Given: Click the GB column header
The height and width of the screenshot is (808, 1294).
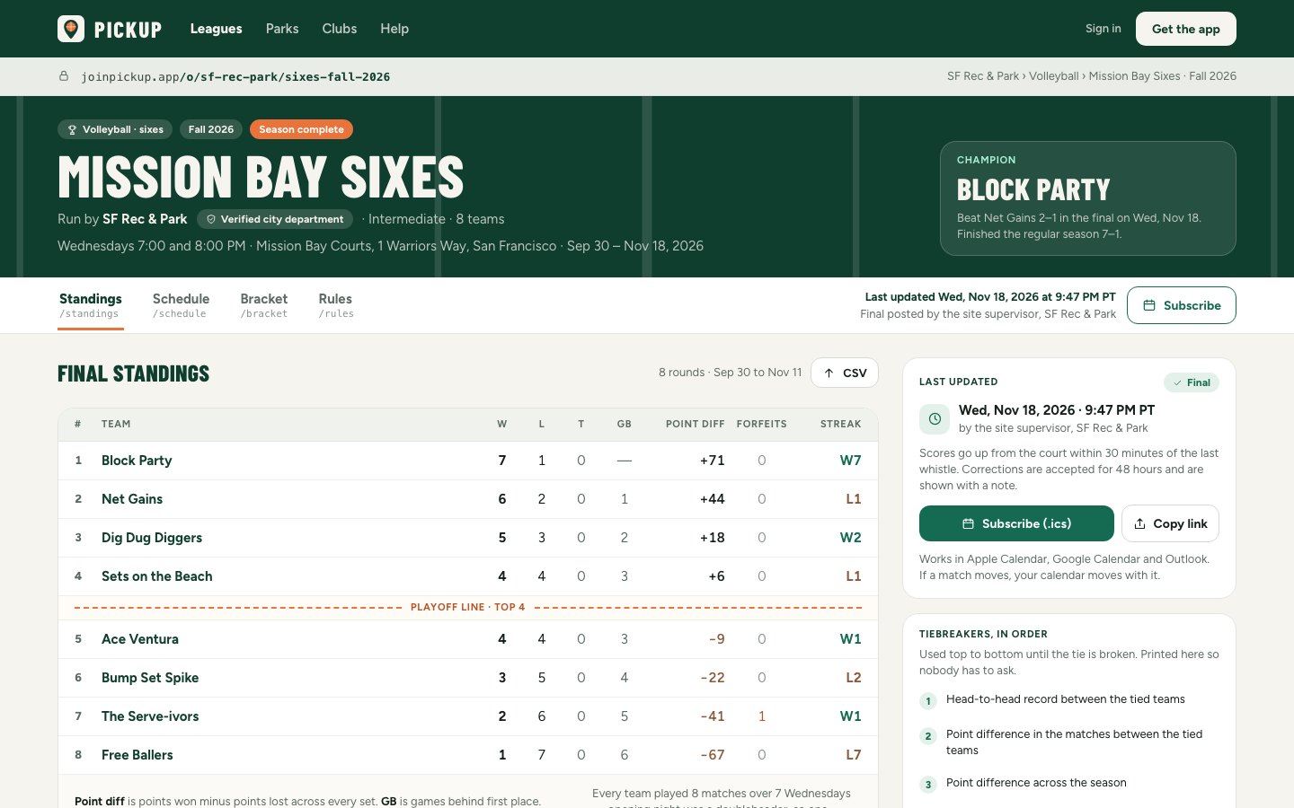Looking at the screenshot, I should (x=625, y=424).
